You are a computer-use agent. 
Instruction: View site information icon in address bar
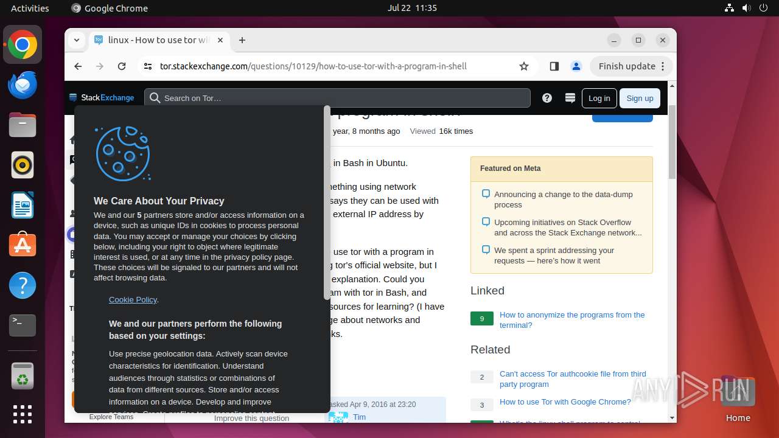tap(148, 66)
